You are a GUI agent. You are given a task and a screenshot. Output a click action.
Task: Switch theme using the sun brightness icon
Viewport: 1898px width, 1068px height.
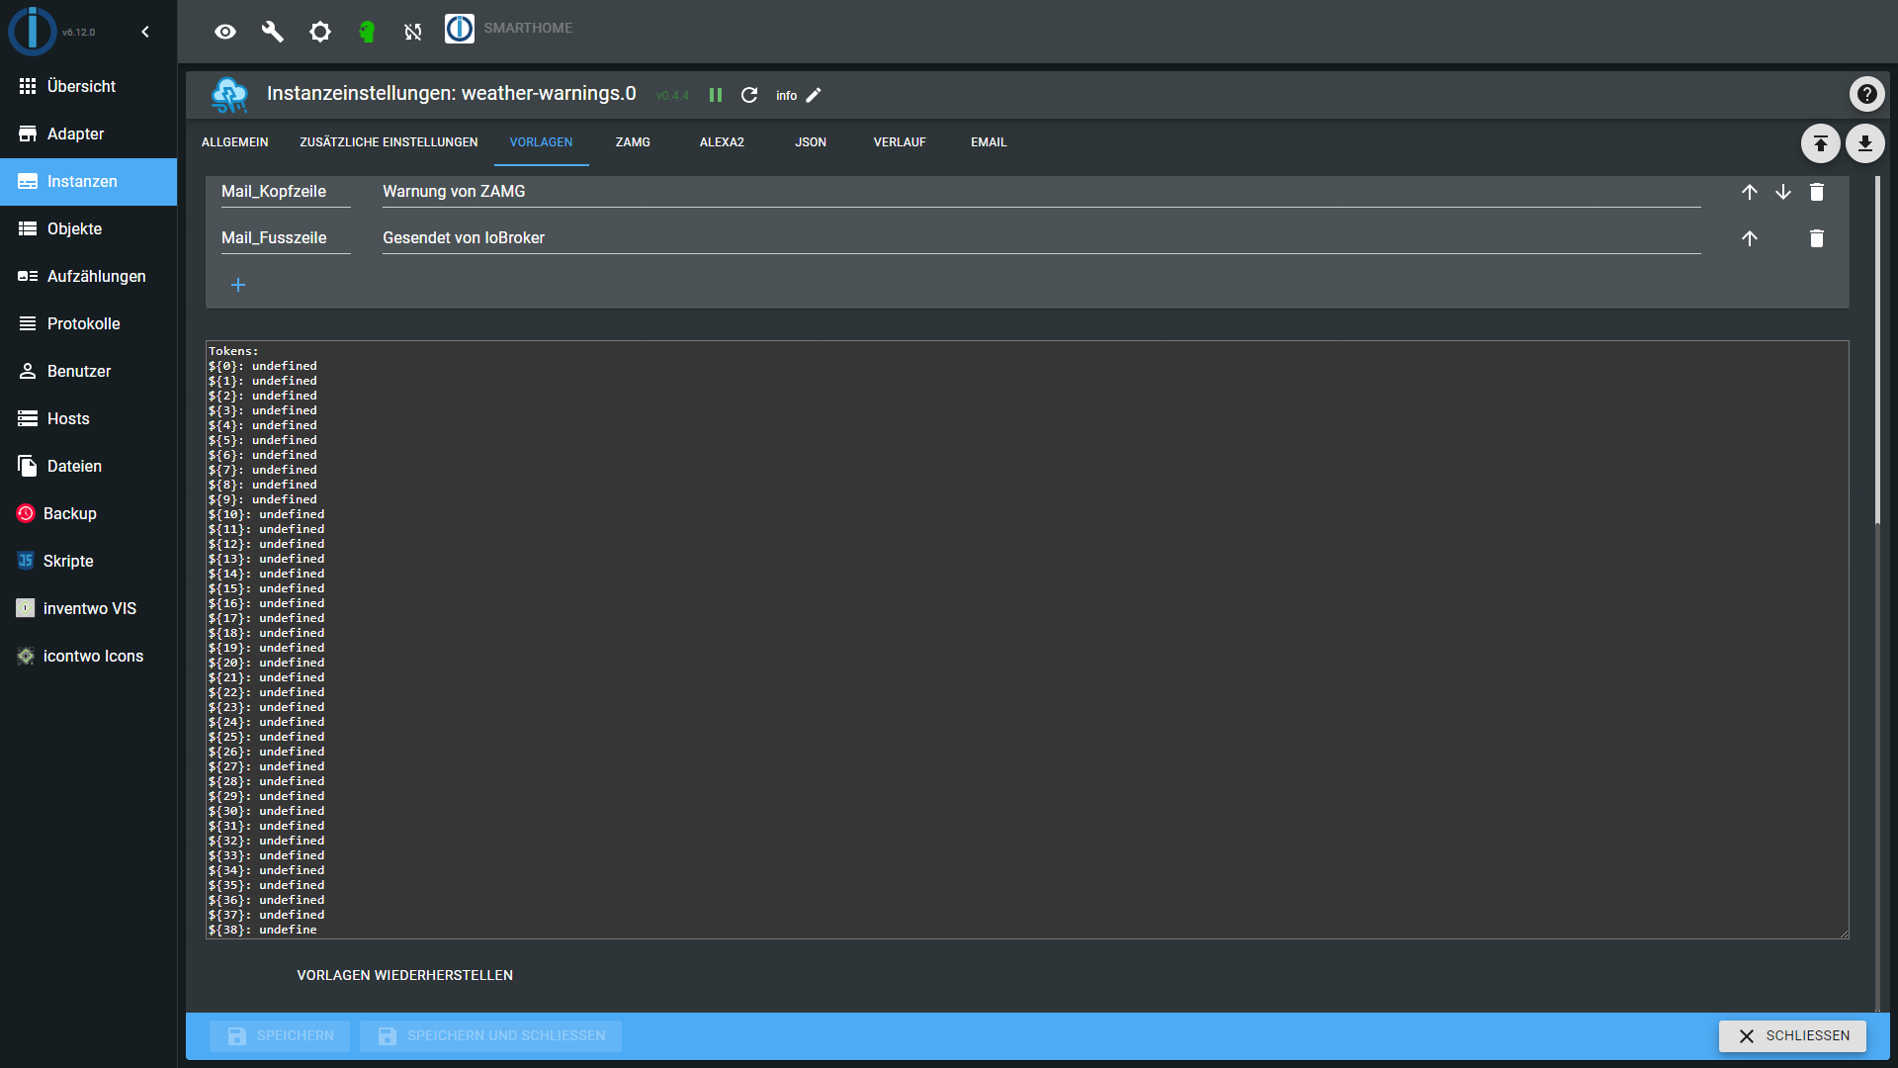(x=320, y=32)
